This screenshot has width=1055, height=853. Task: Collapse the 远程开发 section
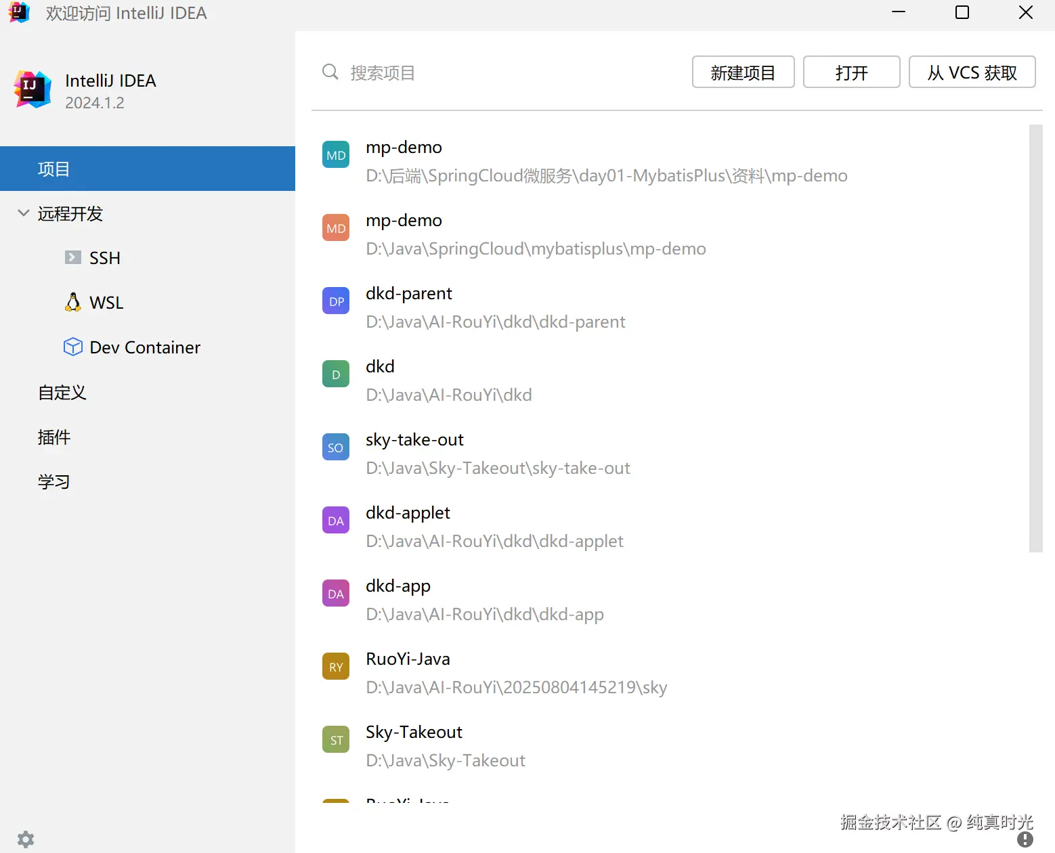[x=23, y=213]
